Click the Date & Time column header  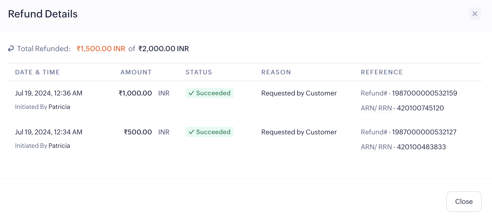pos(37,72)
